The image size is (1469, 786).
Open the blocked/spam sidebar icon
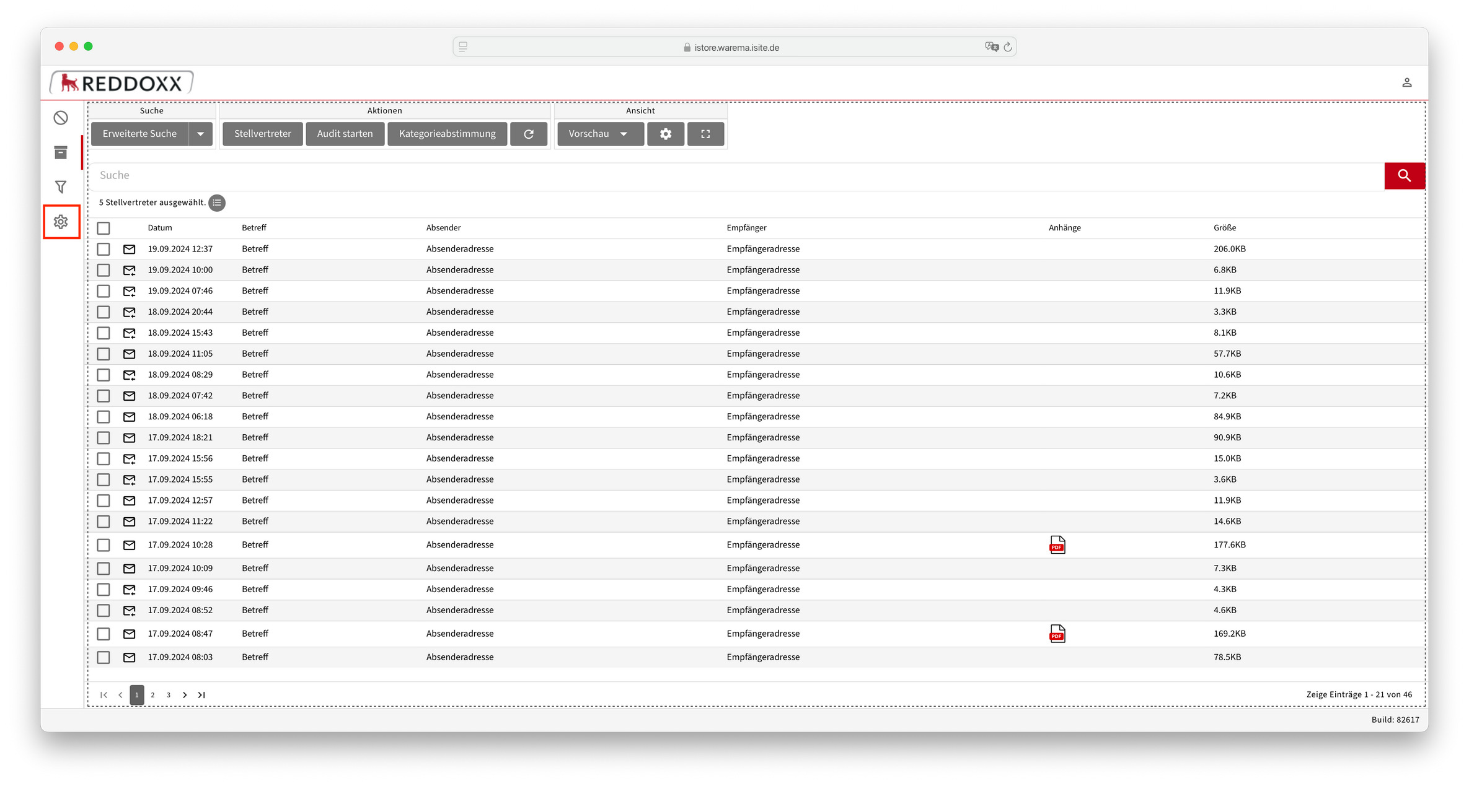tap(61, 118)
